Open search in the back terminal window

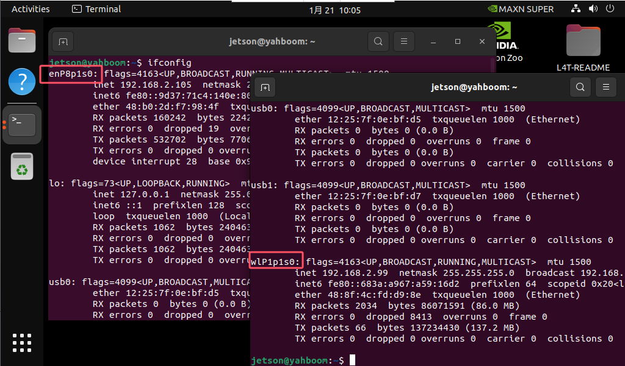(378, 41)
